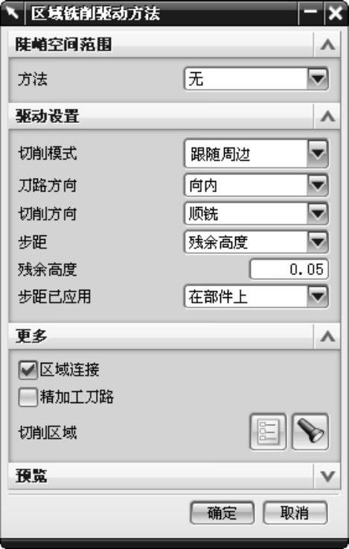Open the 切削模式 dropdown showing 跟随周边
Image resolution: width=349 pixels, height=549 pixels.
256,153
